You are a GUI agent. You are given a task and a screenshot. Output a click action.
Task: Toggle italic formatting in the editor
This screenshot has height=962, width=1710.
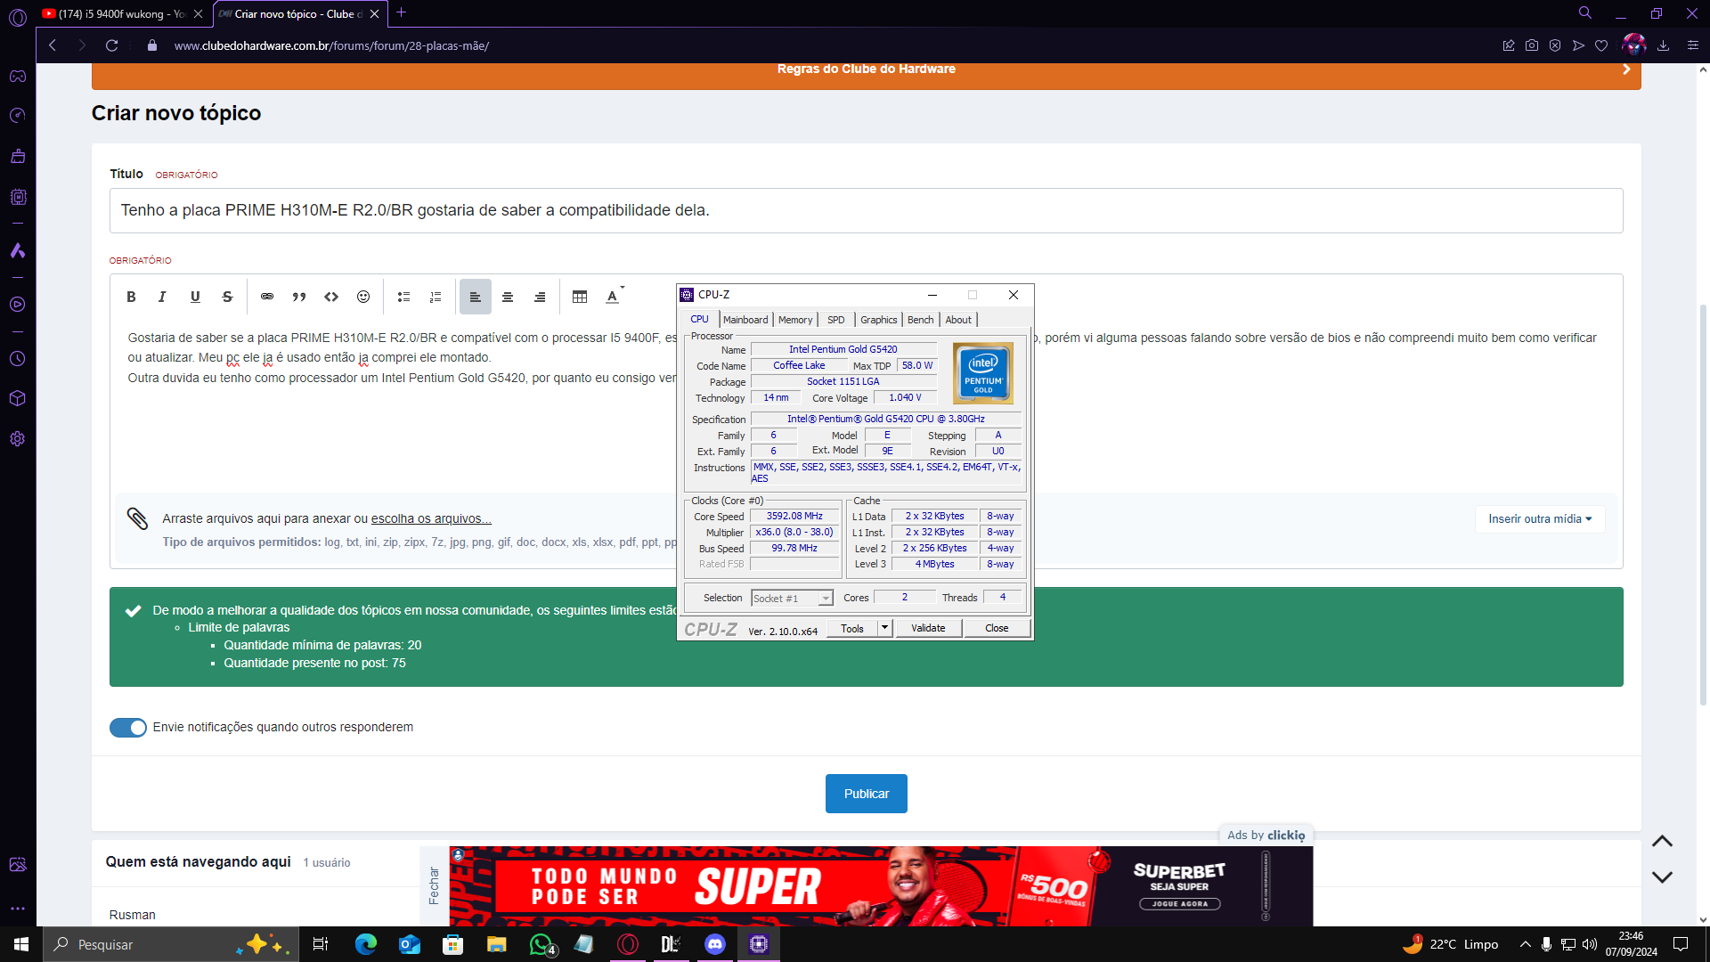point(162,297)
